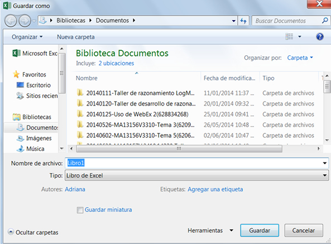Open recent locations dropdown beside the Forward arrow

(x=34, y=21)
